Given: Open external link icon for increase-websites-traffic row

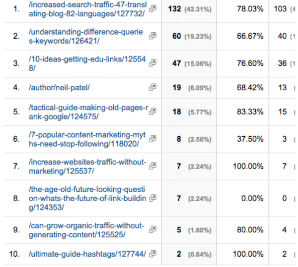Looking at the screenshot, I should point(152,166).
